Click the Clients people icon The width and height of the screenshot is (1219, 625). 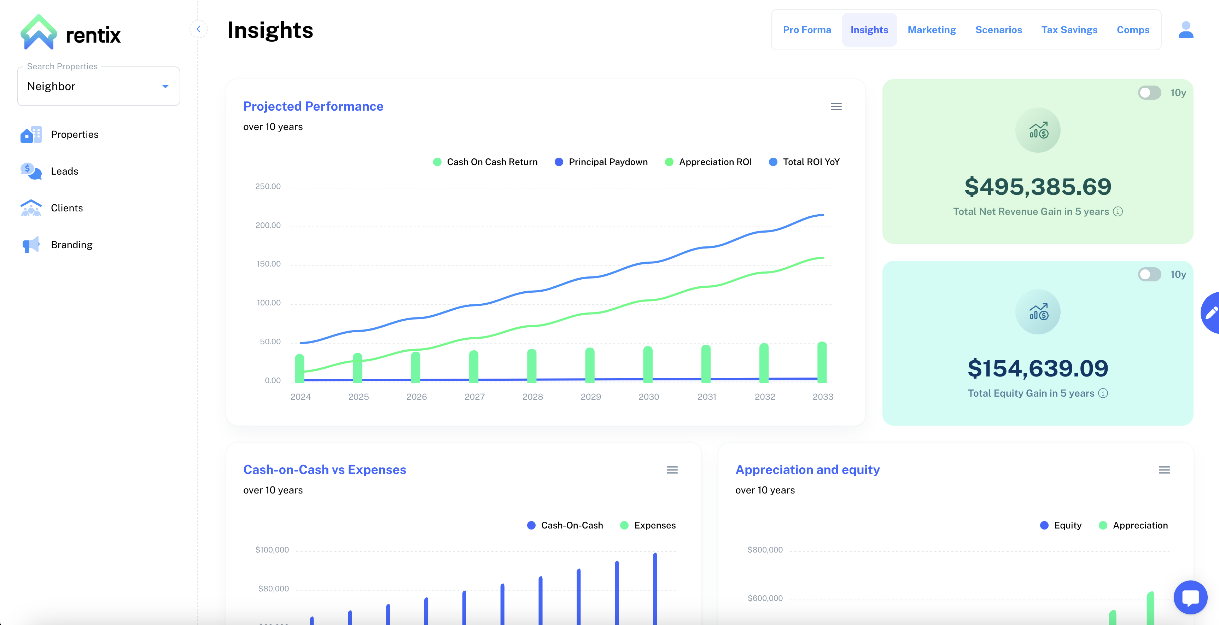pos(31,208)
